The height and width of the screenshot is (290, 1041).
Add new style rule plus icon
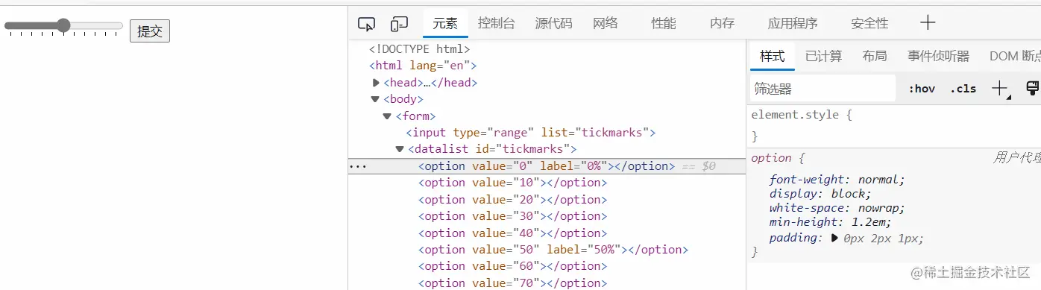1000,89
